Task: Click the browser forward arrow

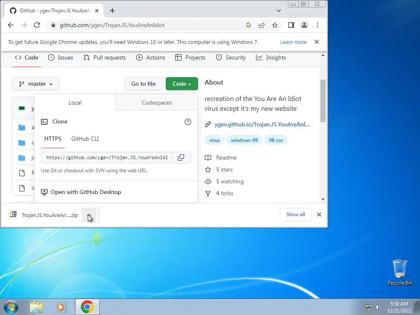Action: click(24, 25)
